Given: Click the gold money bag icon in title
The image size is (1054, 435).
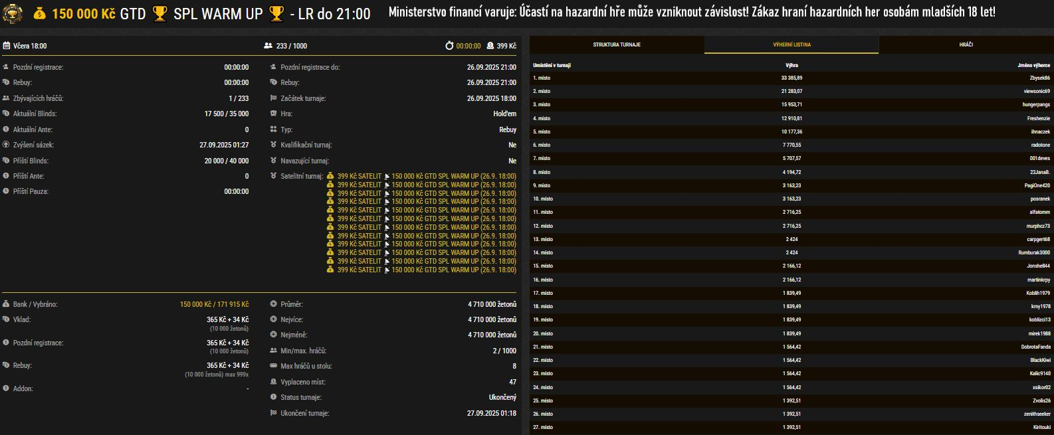Looking at the screenshot, I should (40, 13).
